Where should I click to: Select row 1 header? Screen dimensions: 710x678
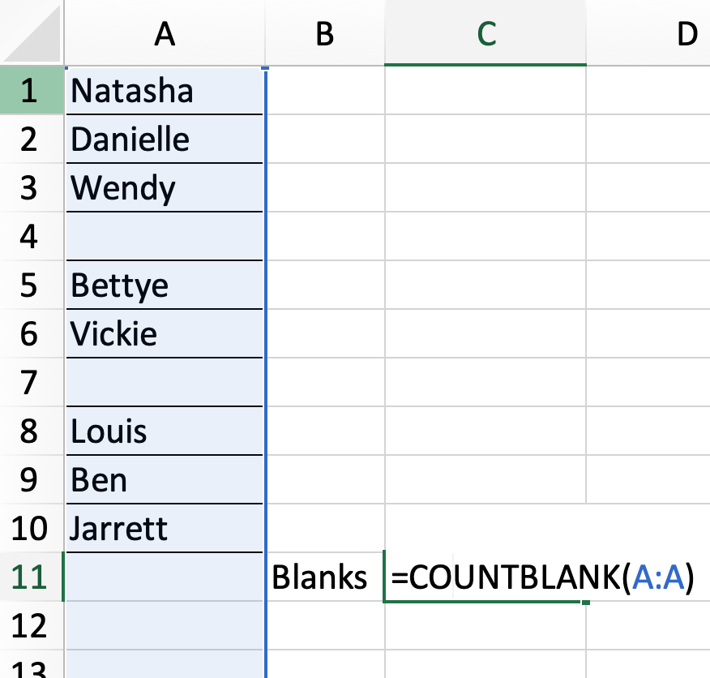click(32, 90)
